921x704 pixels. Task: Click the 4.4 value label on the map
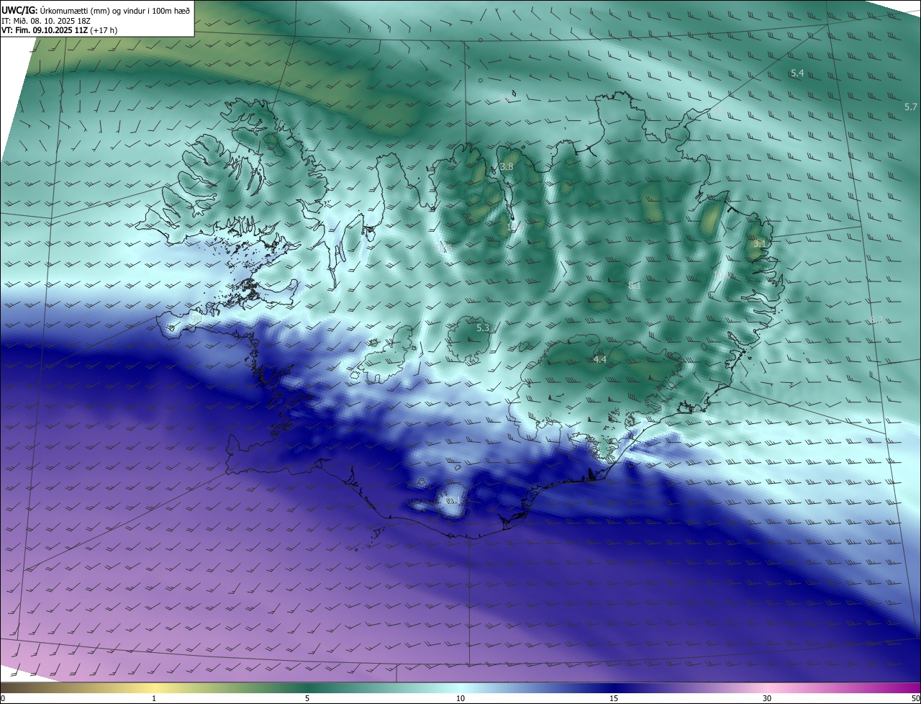pyautogui.click(x=599, y=359)
